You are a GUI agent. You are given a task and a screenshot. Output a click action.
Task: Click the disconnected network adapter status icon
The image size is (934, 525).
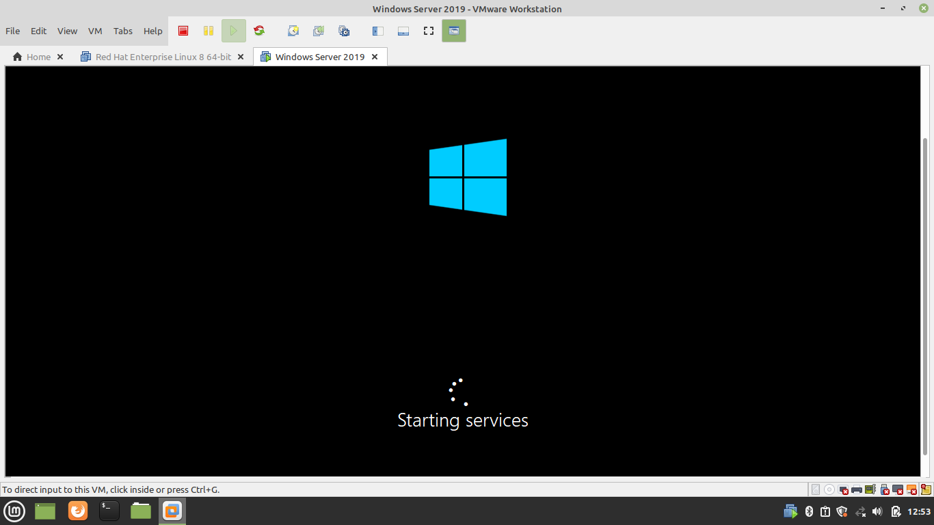(843, 489)
